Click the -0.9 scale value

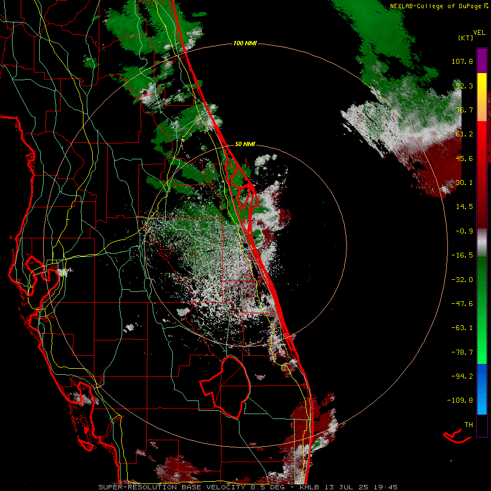tap(462, 231)
